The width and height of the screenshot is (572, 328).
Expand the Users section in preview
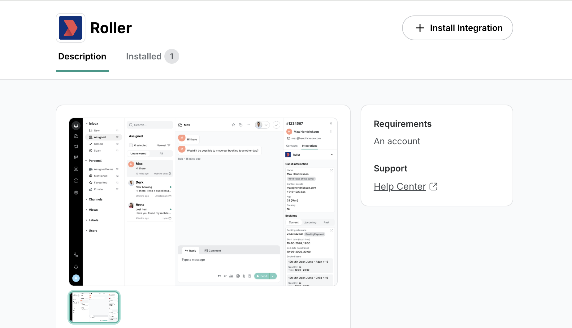(86, 231)
